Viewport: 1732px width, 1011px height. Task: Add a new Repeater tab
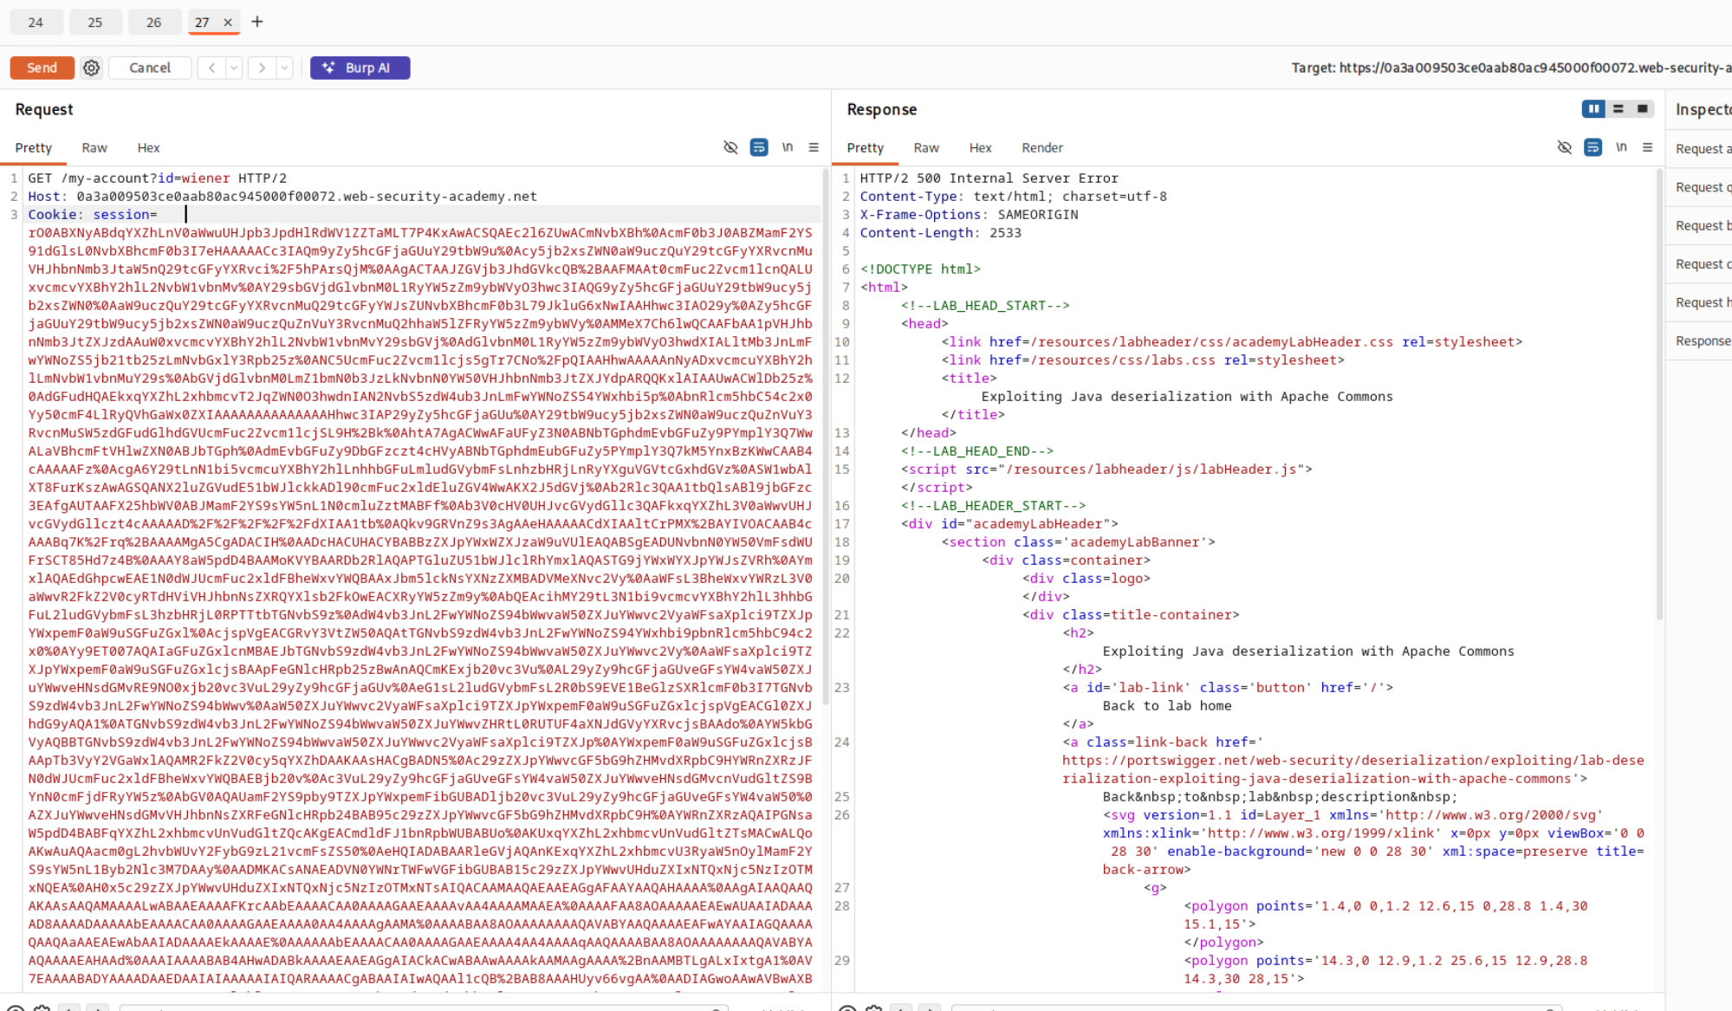pyautogui.click(x=257, y=22)
